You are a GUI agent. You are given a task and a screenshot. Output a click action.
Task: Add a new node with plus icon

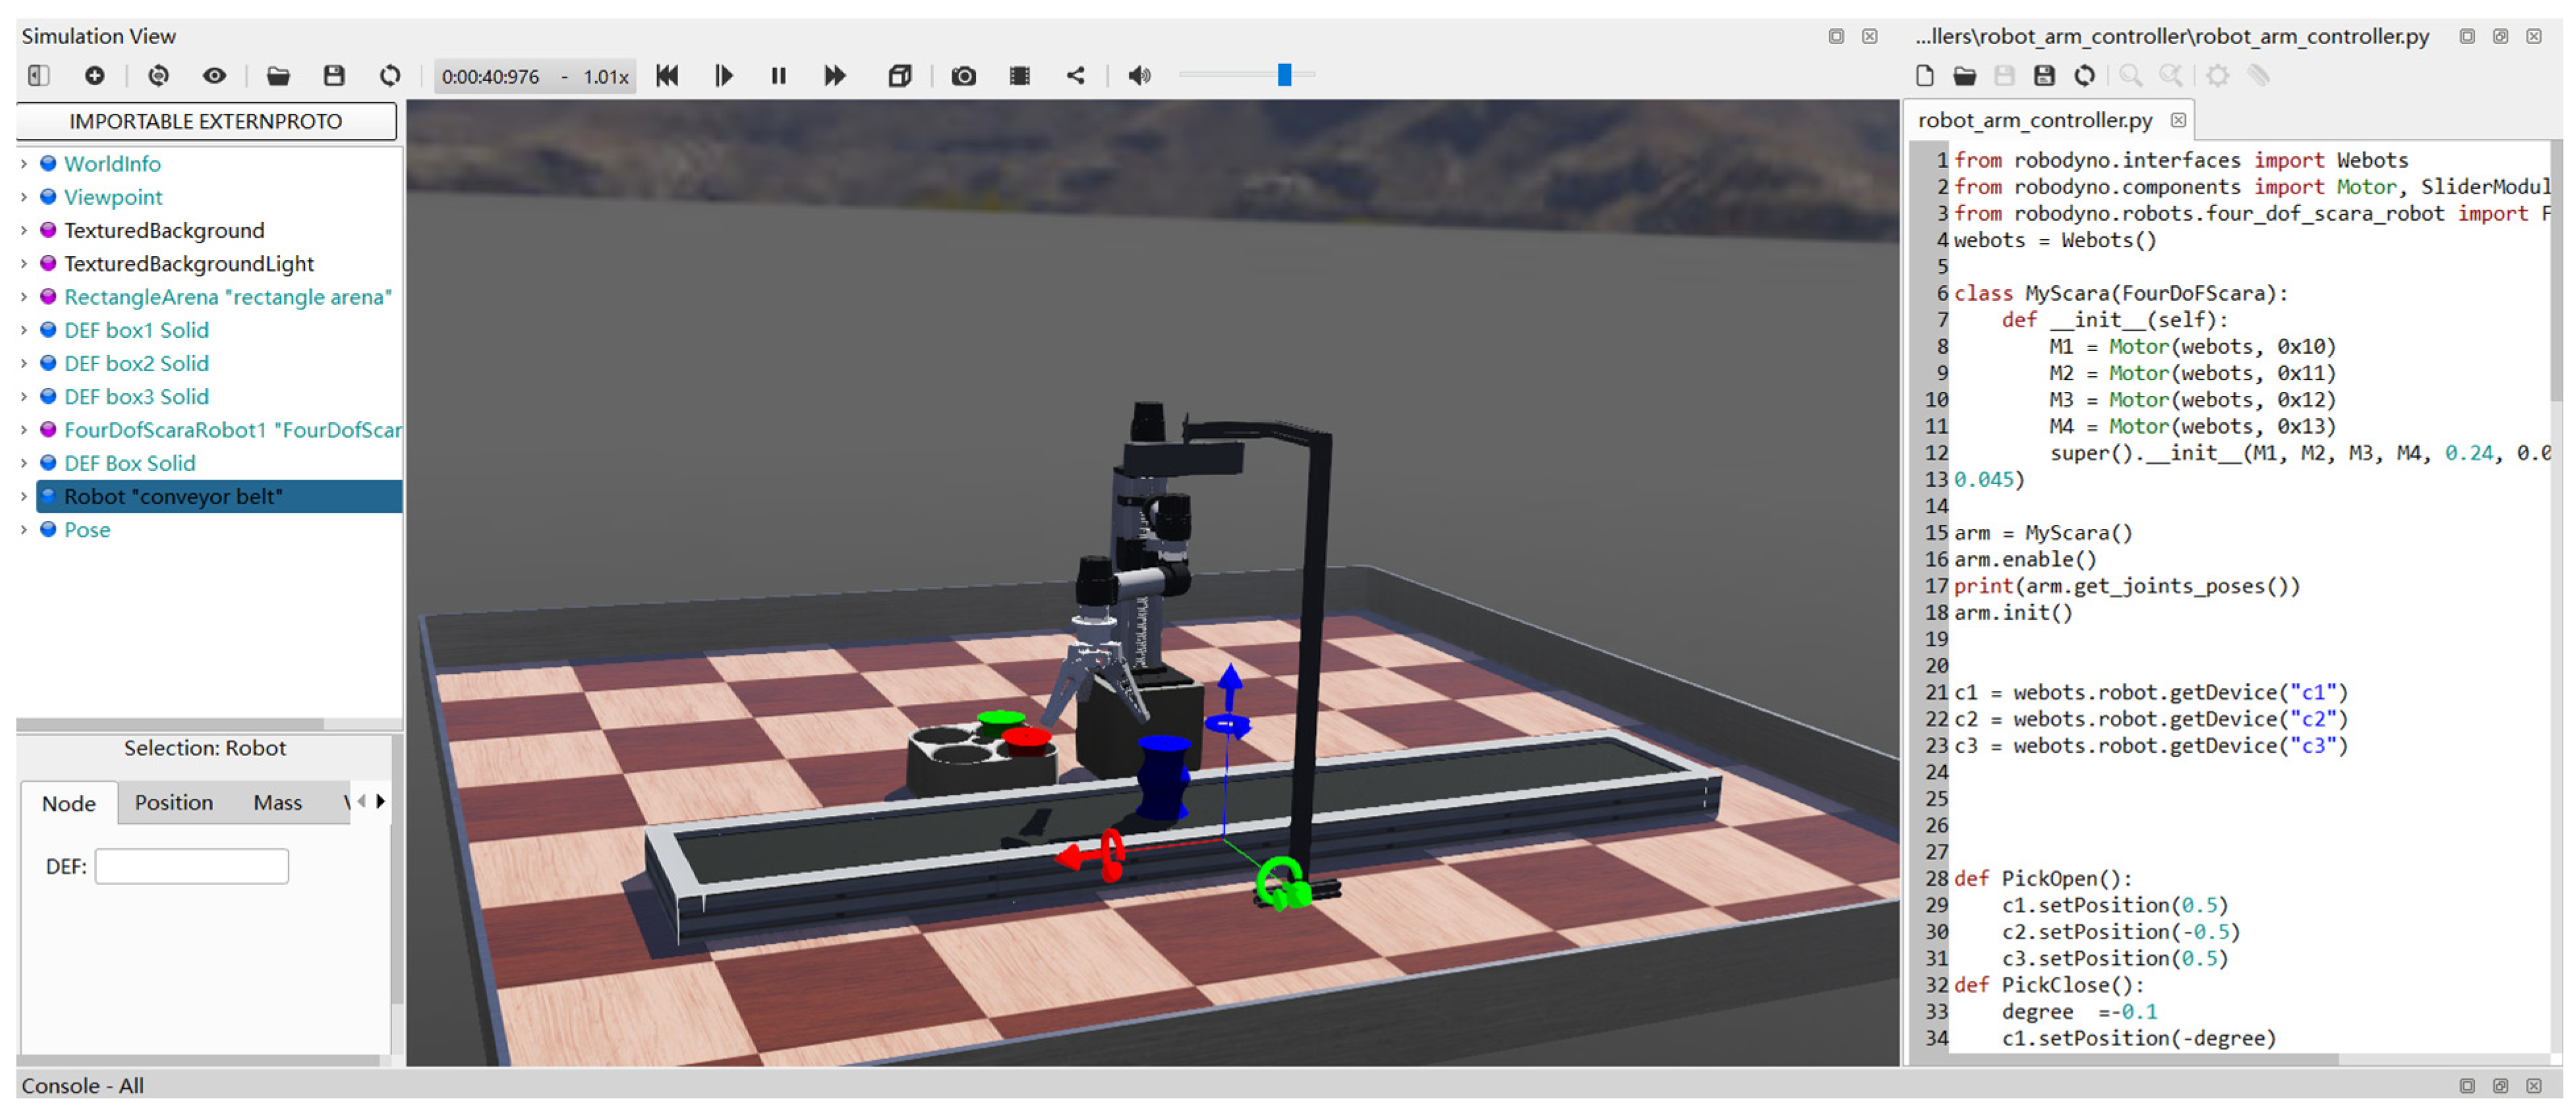click(95, 76)
